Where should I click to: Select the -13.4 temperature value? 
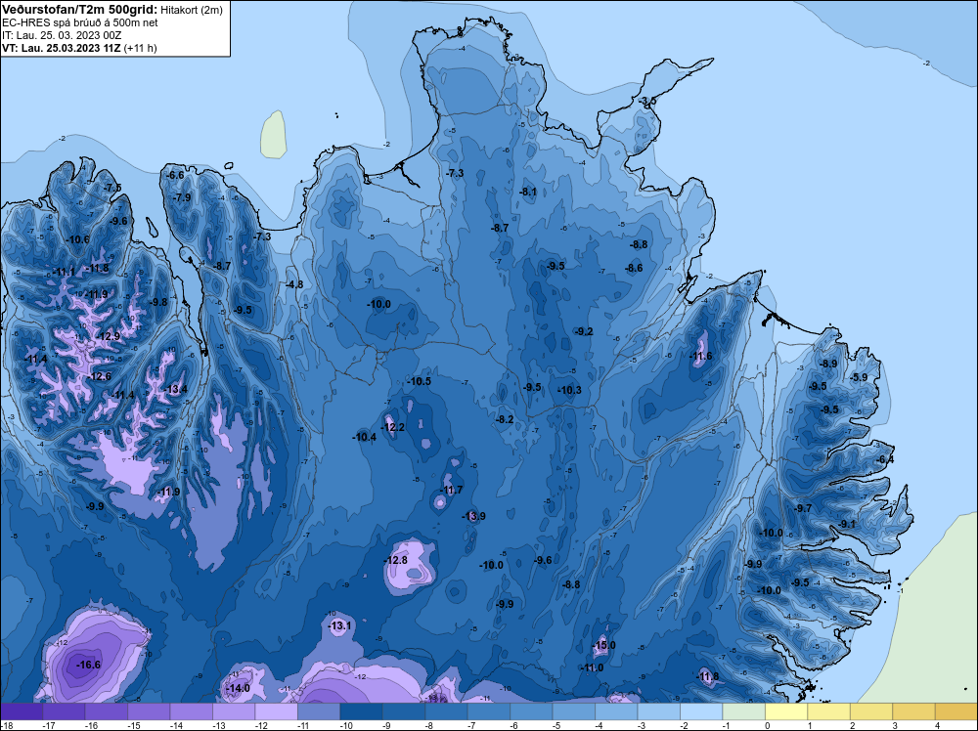click(x=175, y=390)
